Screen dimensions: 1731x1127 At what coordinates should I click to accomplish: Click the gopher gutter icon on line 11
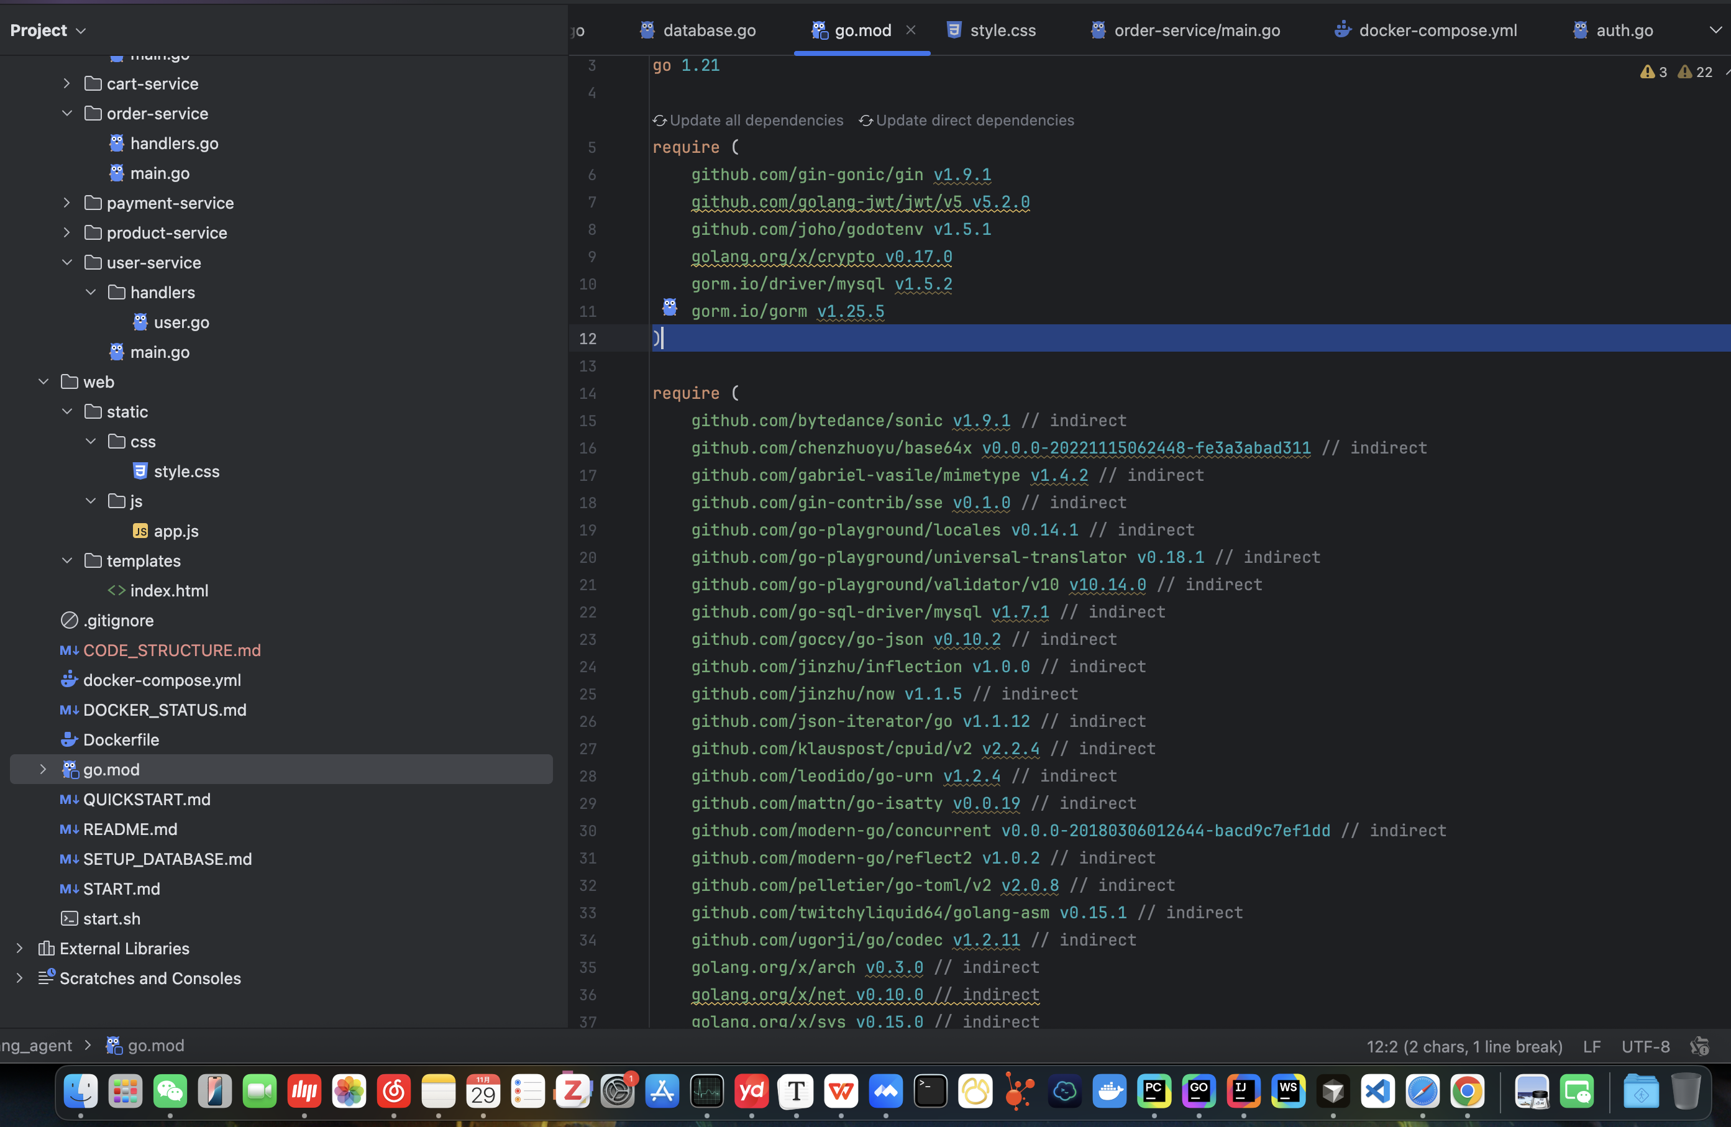(x=669, y=308)
